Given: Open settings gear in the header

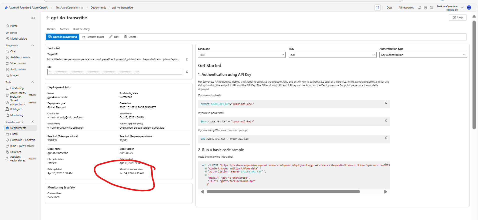Looking at the screenshot, I should pyautogui.click(x=425, y=8).
